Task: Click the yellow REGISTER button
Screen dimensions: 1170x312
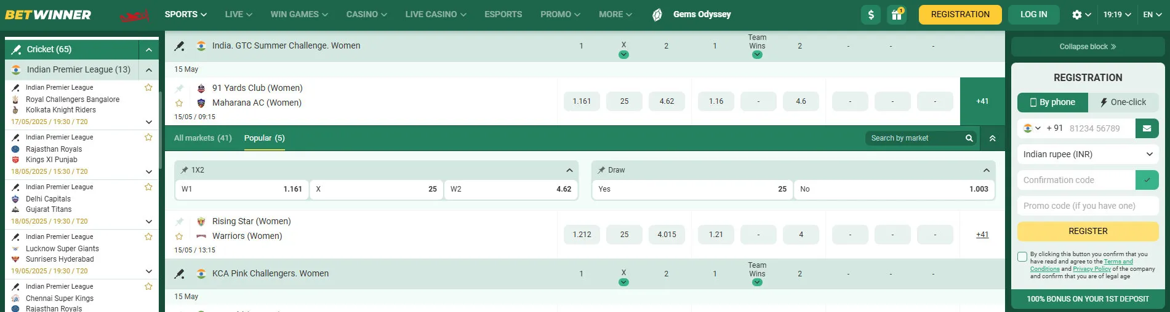Action: tap(1088, 232)
